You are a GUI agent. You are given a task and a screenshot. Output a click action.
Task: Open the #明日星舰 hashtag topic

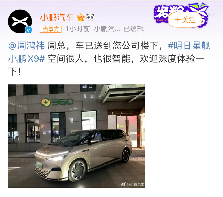(x=189, y=46)
